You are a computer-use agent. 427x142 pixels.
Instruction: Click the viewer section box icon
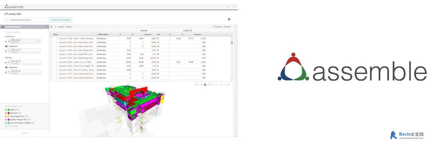coord(205,85)
